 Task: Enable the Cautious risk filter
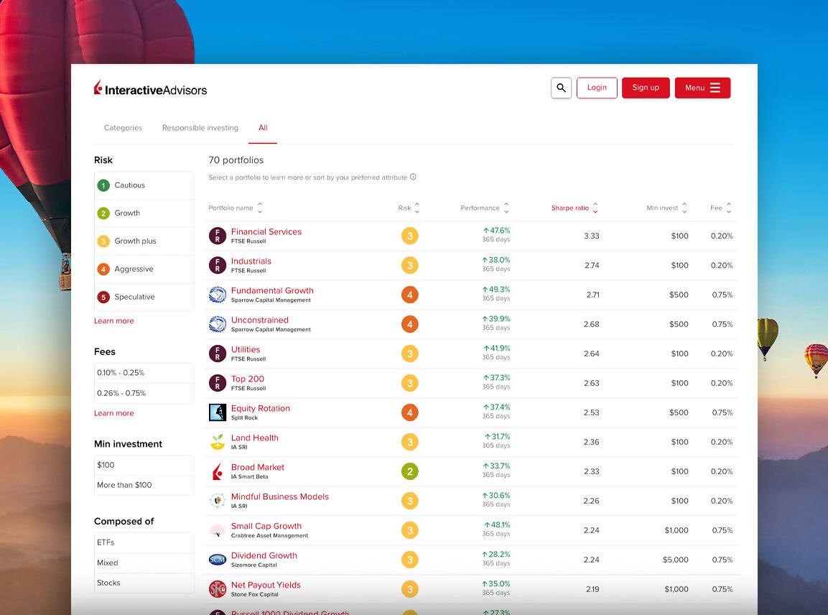(x=144, y=185)
